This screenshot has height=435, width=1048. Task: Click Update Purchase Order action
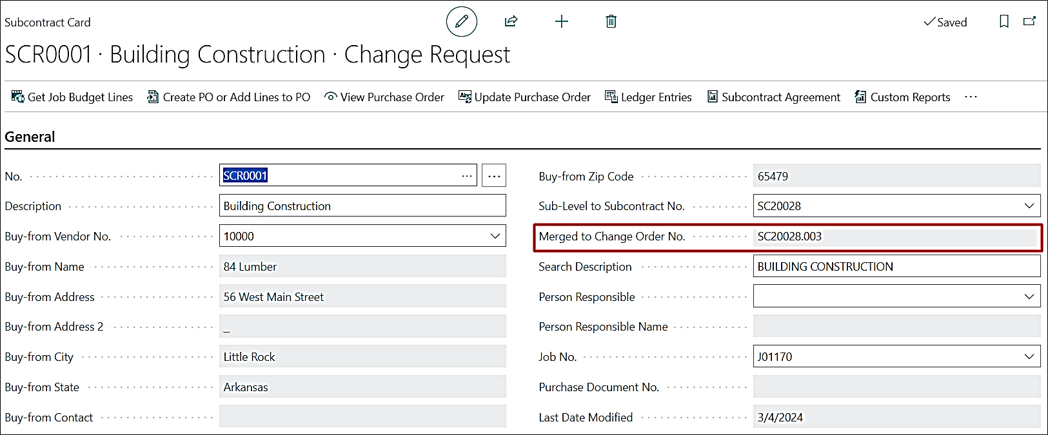click(x=524, y=97)
